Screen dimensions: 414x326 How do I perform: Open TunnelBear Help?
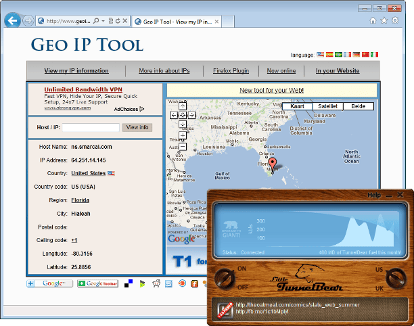point(374,195)
